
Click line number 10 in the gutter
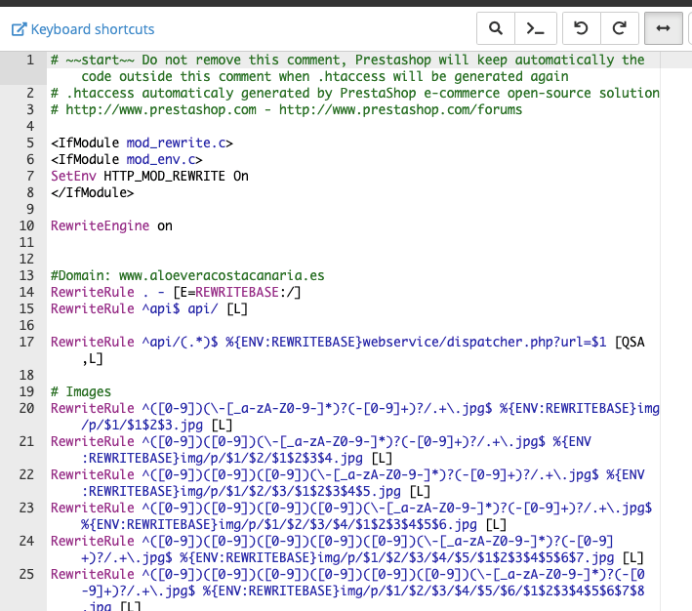coord(26,225)
